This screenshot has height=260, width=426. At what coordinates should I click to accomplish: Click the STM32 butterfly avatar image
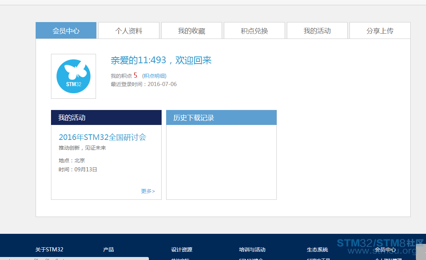73,76
